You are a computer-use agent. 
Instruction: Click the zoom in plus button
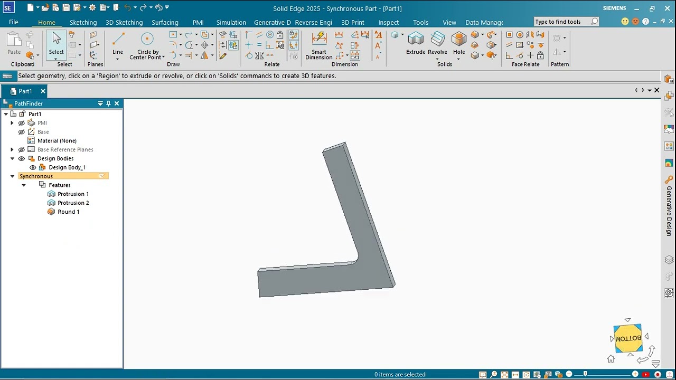point(635,374)
